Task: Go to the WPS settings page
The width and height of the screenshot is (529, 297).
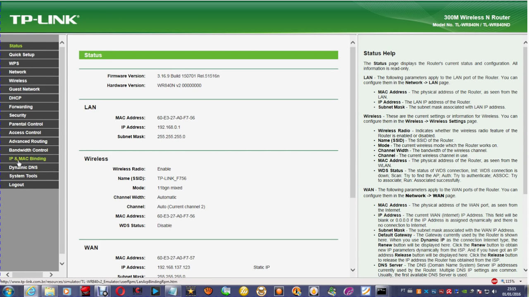Action: point(14,64)
